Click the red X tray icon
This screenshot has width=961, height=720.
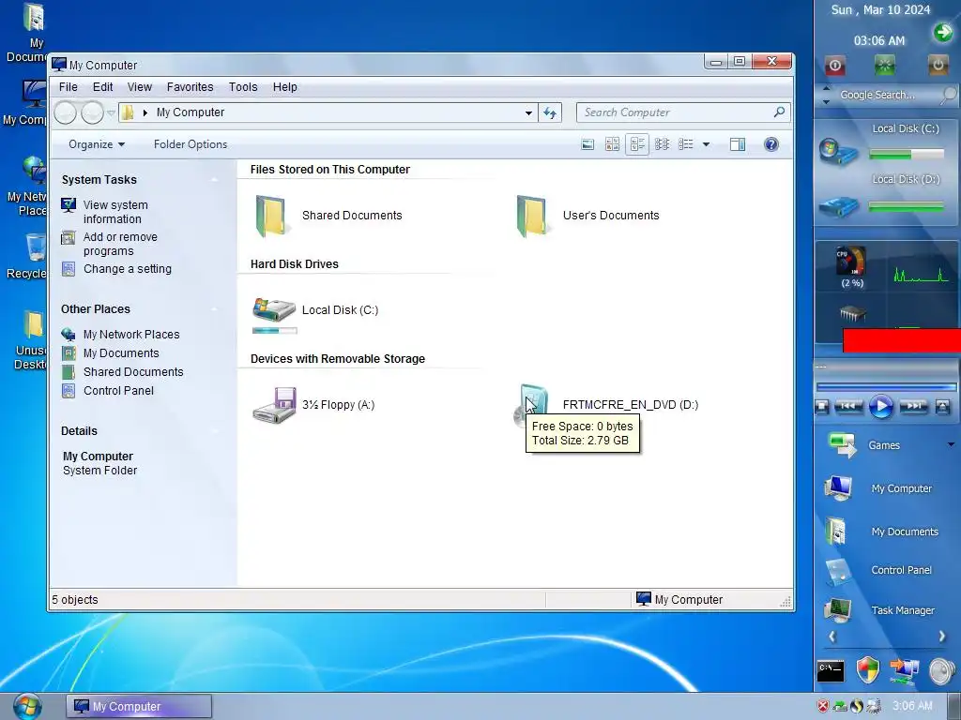[822, 706]
